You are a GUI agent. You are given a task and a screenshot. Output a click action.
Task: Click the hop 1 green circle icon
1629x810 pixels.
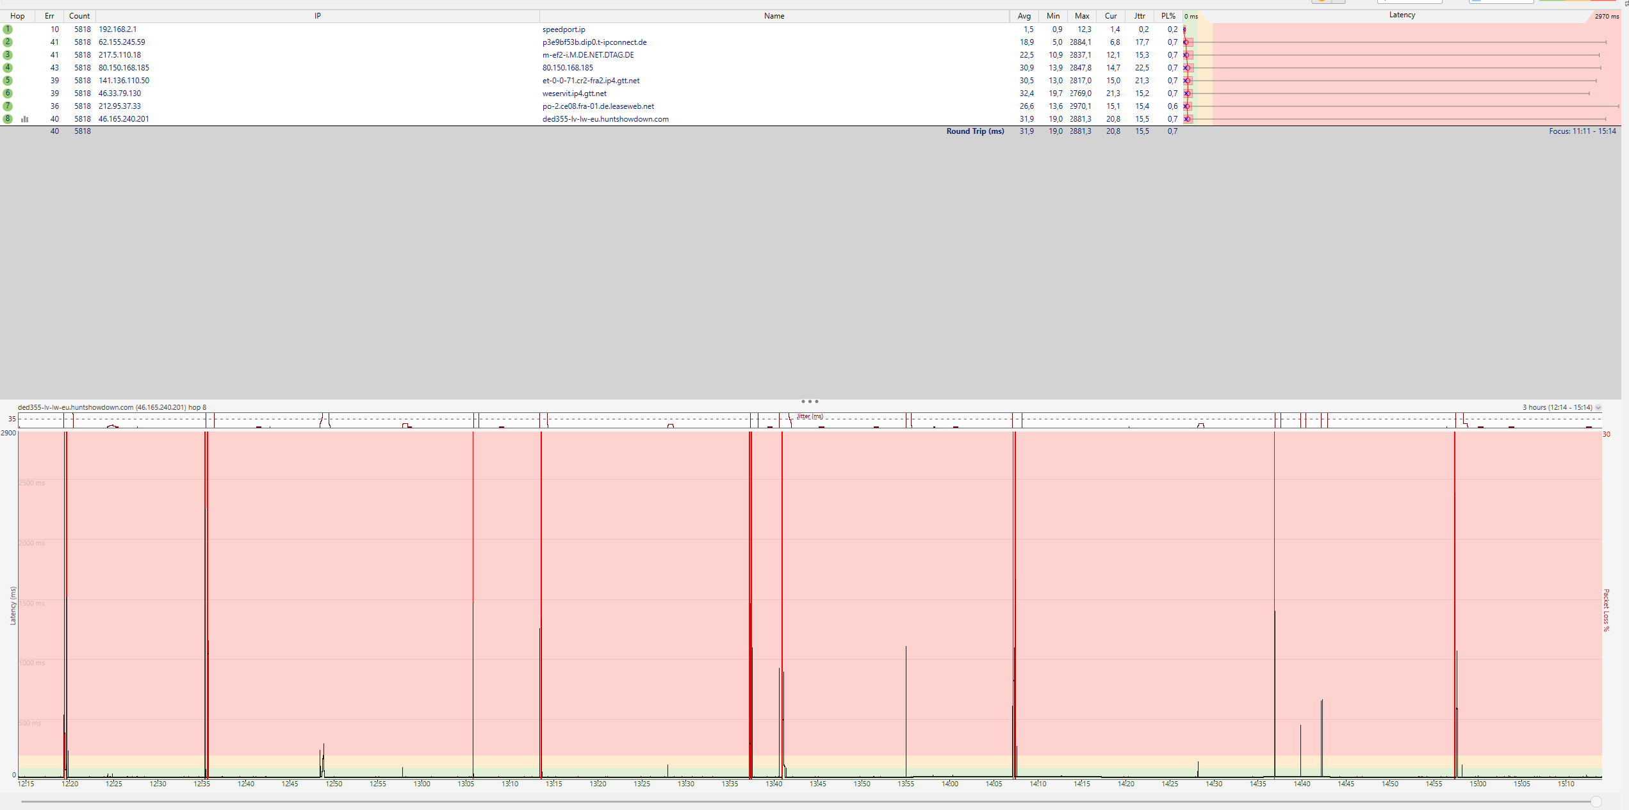click(8, 29)
